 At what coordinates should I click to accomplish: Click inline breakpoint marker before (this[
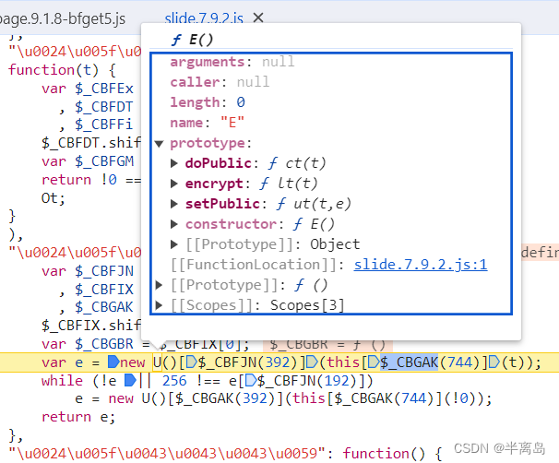pyautogui.click(x=312, y=362)
